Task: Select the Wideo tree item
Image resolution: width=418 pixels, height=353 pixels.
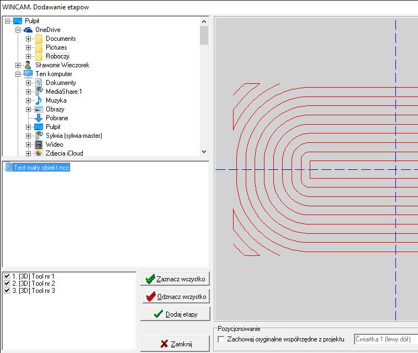Action: (54, 145)
